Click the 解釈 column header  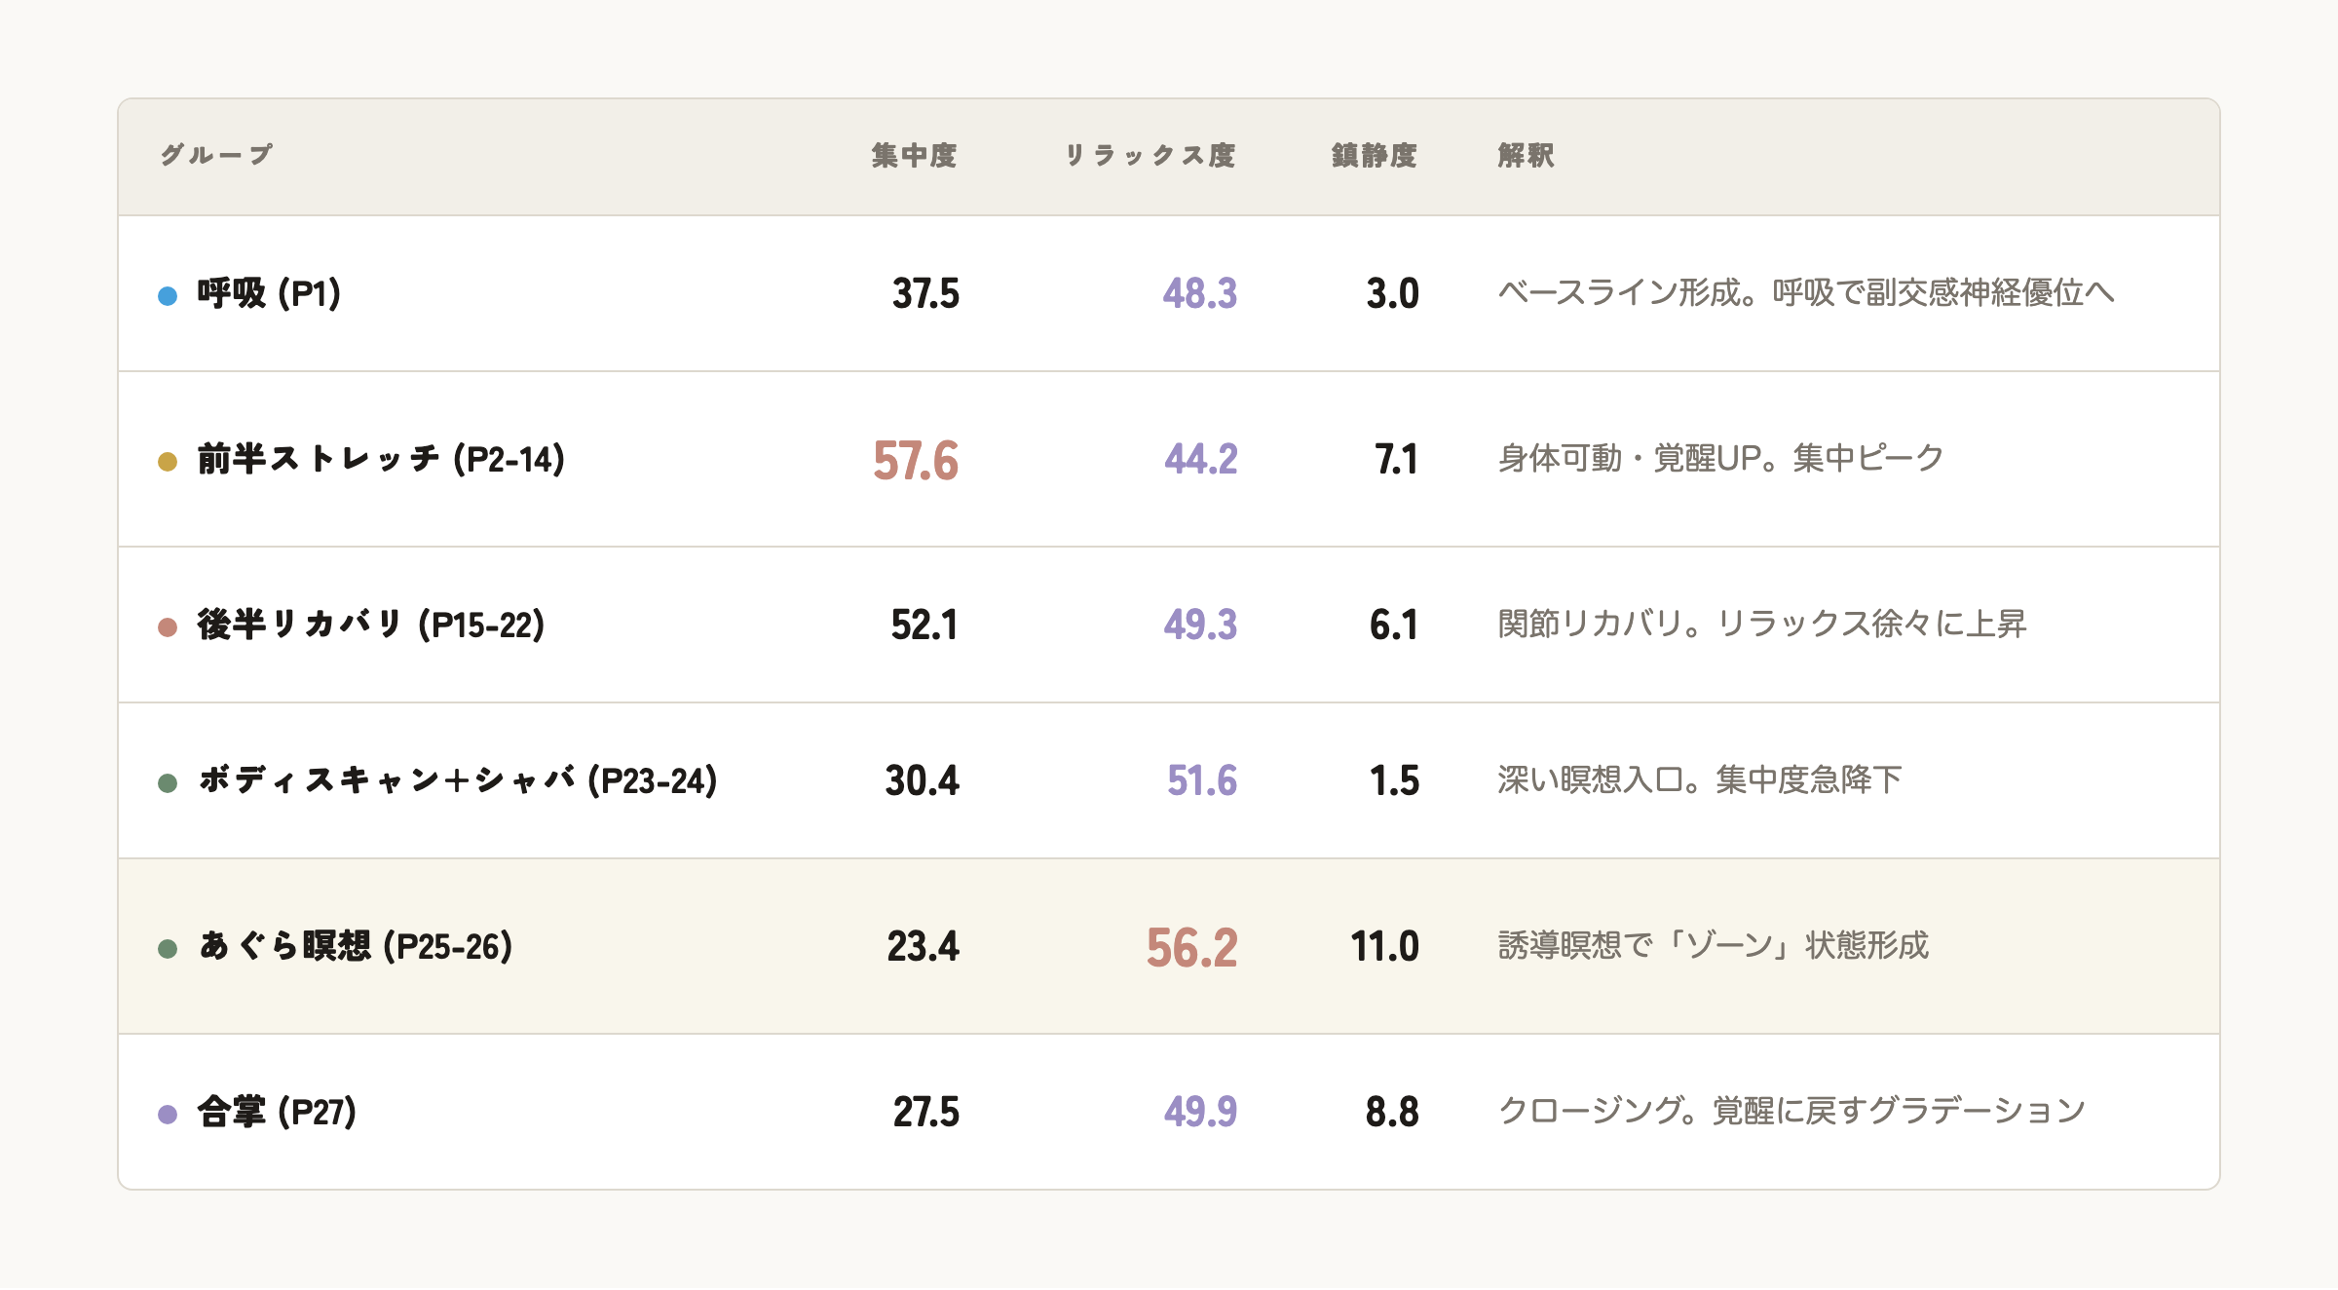1527,155
